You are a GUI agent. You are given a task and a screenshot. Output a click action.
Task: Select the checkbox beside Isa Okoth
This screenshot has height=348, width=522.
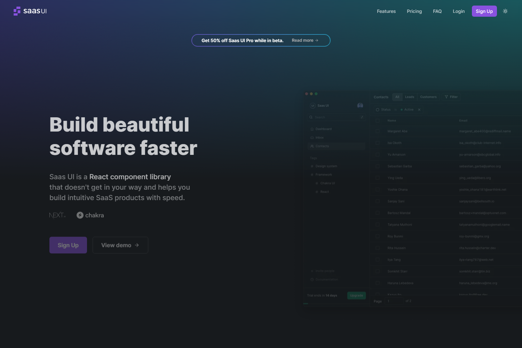click(378, 143)
